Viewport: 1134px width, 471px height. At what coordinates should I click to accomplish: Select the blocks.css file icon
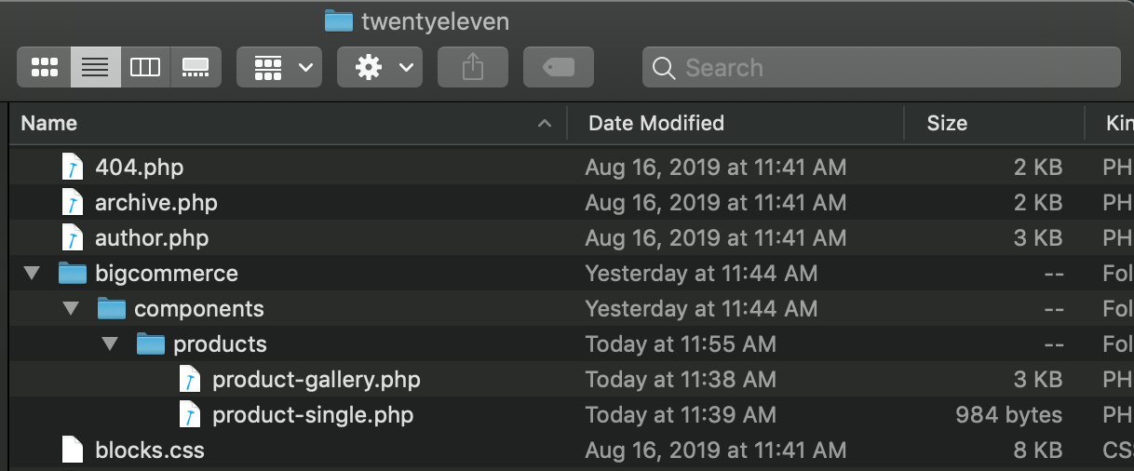(73, 451)
